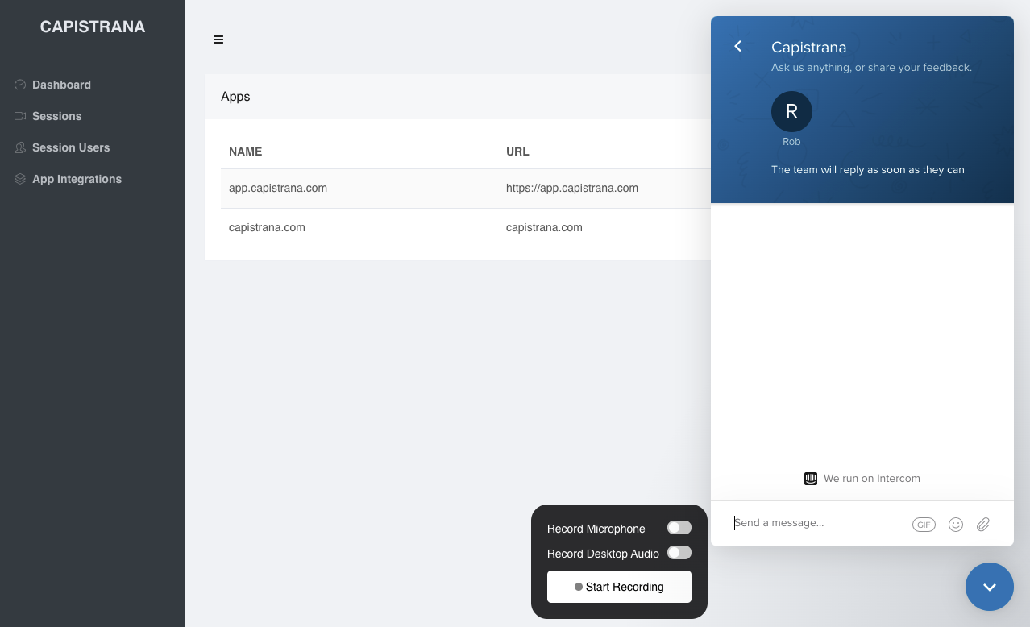The height and width of the screenshot is (627, 1030).
Task: Click the Session Users people icon
Action: pos(20,147)
